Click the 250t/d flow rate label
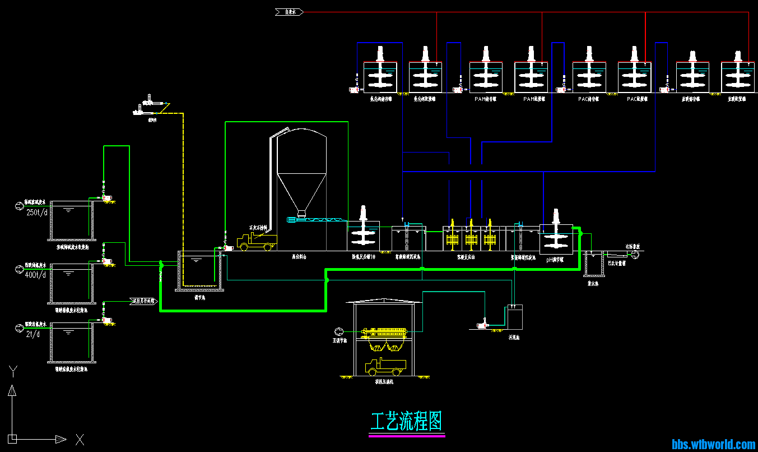The image size is (758, 452). click(38, 213)
